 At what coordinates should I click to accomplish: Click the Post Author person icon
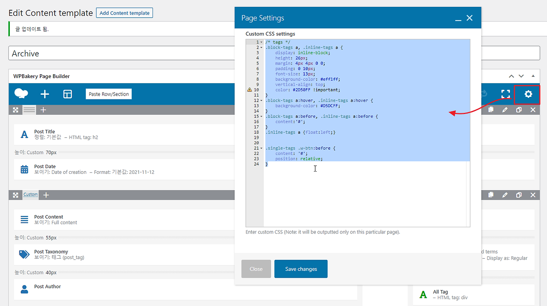tap(24, 289)
